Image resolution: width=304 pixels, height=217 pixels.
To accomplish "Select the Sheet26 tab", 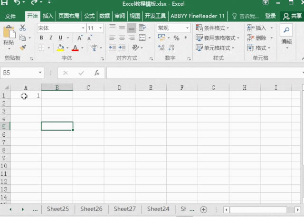I will pos(91,209).
